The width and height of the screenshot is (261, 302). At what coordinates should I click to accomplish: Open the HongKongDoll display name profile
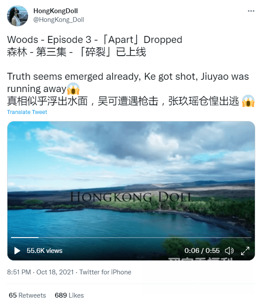(56, 11)
